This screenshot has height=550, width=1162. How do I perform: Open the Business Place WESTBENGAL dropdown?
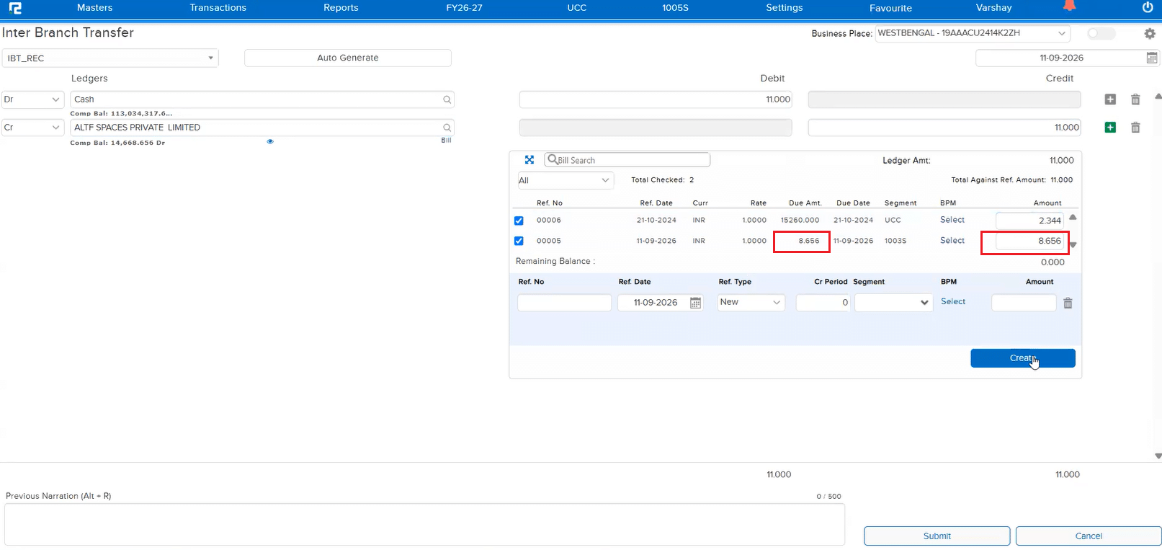[973, 33]
